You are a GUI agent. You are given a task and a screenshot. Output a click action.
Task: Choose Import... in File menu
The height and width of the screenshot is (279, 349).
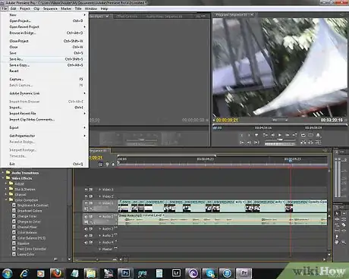click(x=44, y=108)
